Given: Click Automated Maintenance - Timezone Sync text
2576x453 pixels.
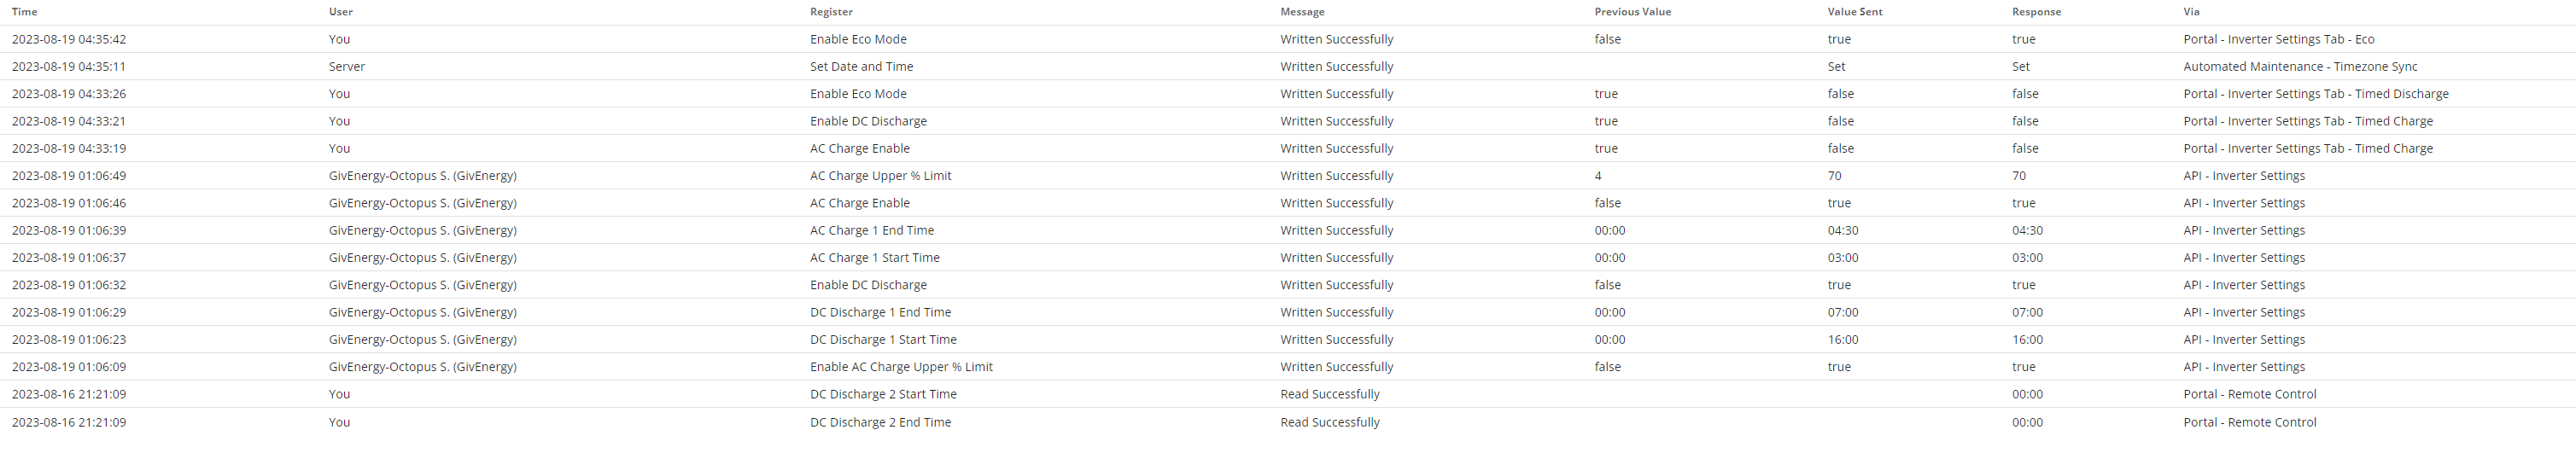Looking at the screenshot, I should (2300, 67).
